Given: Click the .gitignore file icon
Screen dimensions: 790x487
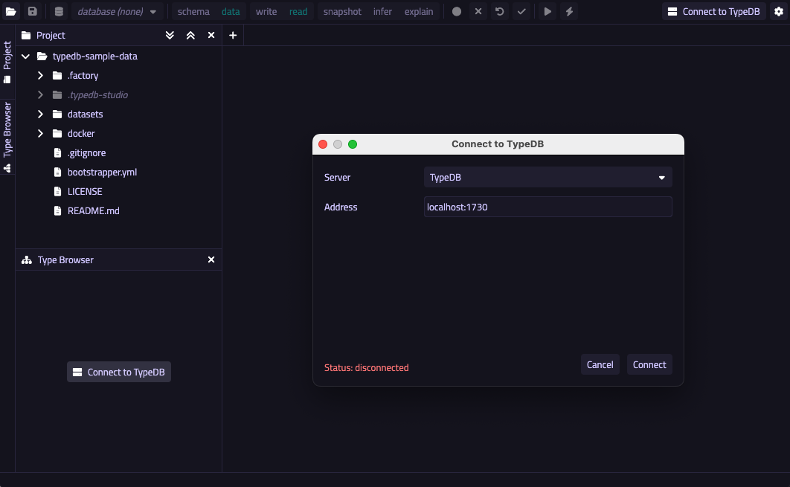Looking at the screenshot, I should point(57,152).
